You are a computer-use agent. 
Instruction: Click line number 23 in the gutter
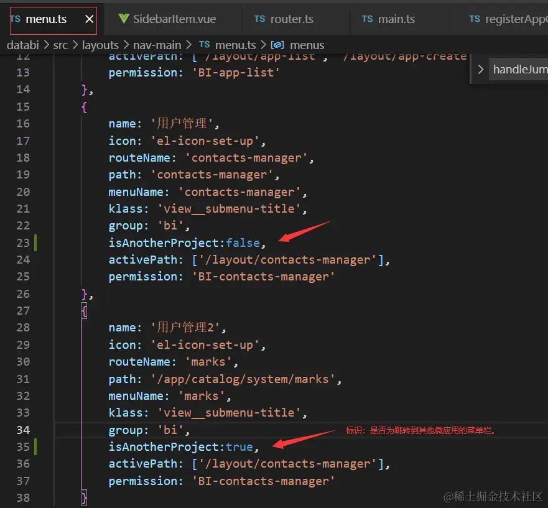(x=23, y=243)
